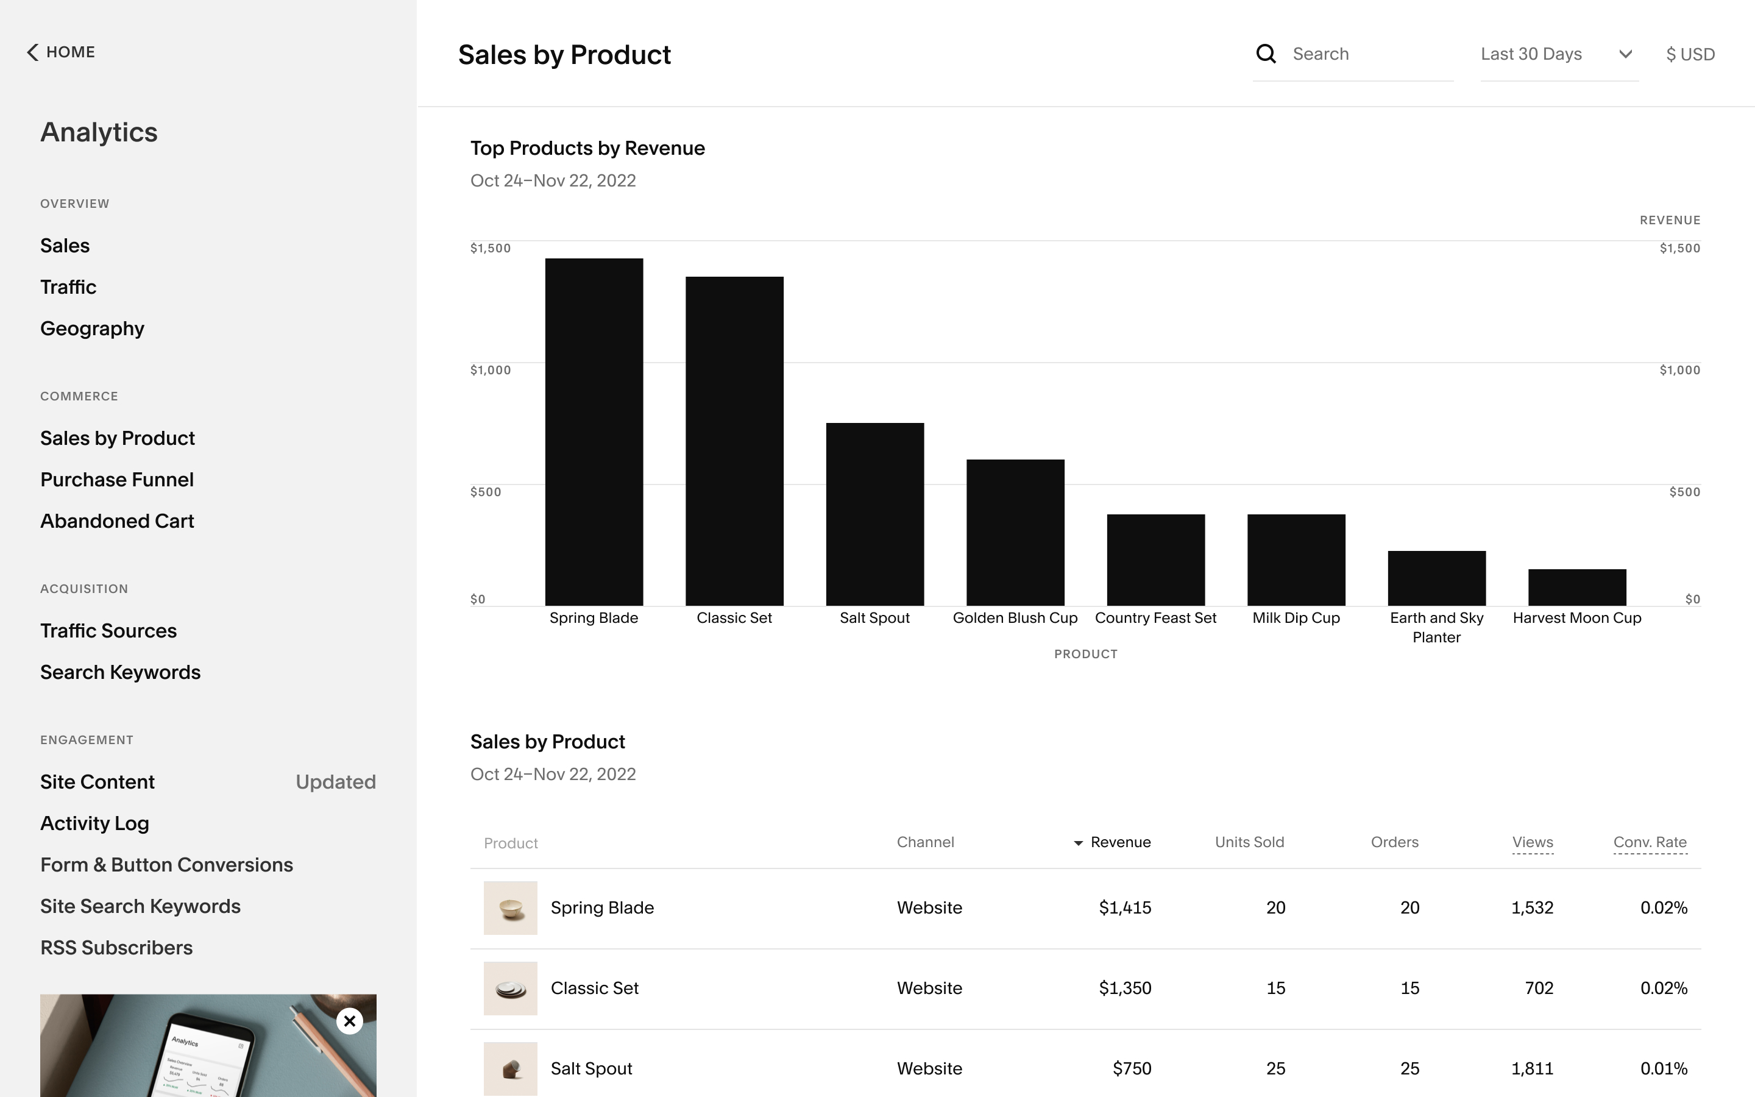Image resolution: width=1755 pixels, height=1097 pixels.
Task: Open the Geography report
Action: 91,328
